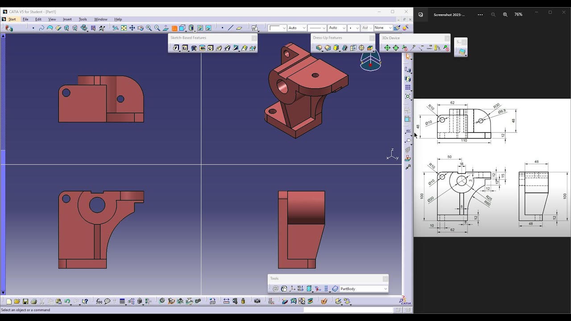Open the three-dots menu in Photos window
The width and height of the screenshot is (571, 321).
480,14
